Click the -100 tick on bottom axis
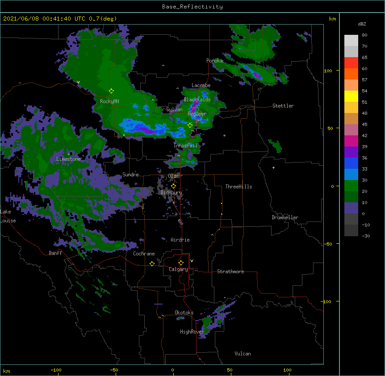This screenshot has height=376, width=385. (56, 370)
